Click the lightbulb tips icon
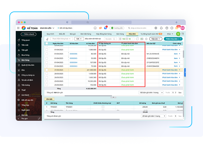Image resolution: width=203 pixels, height=148 pixels. tap(178, 34)
